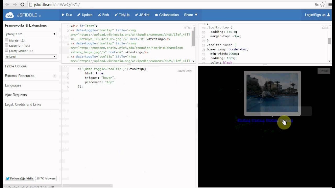Click the 'placement: "top"' line

[99, 82]
